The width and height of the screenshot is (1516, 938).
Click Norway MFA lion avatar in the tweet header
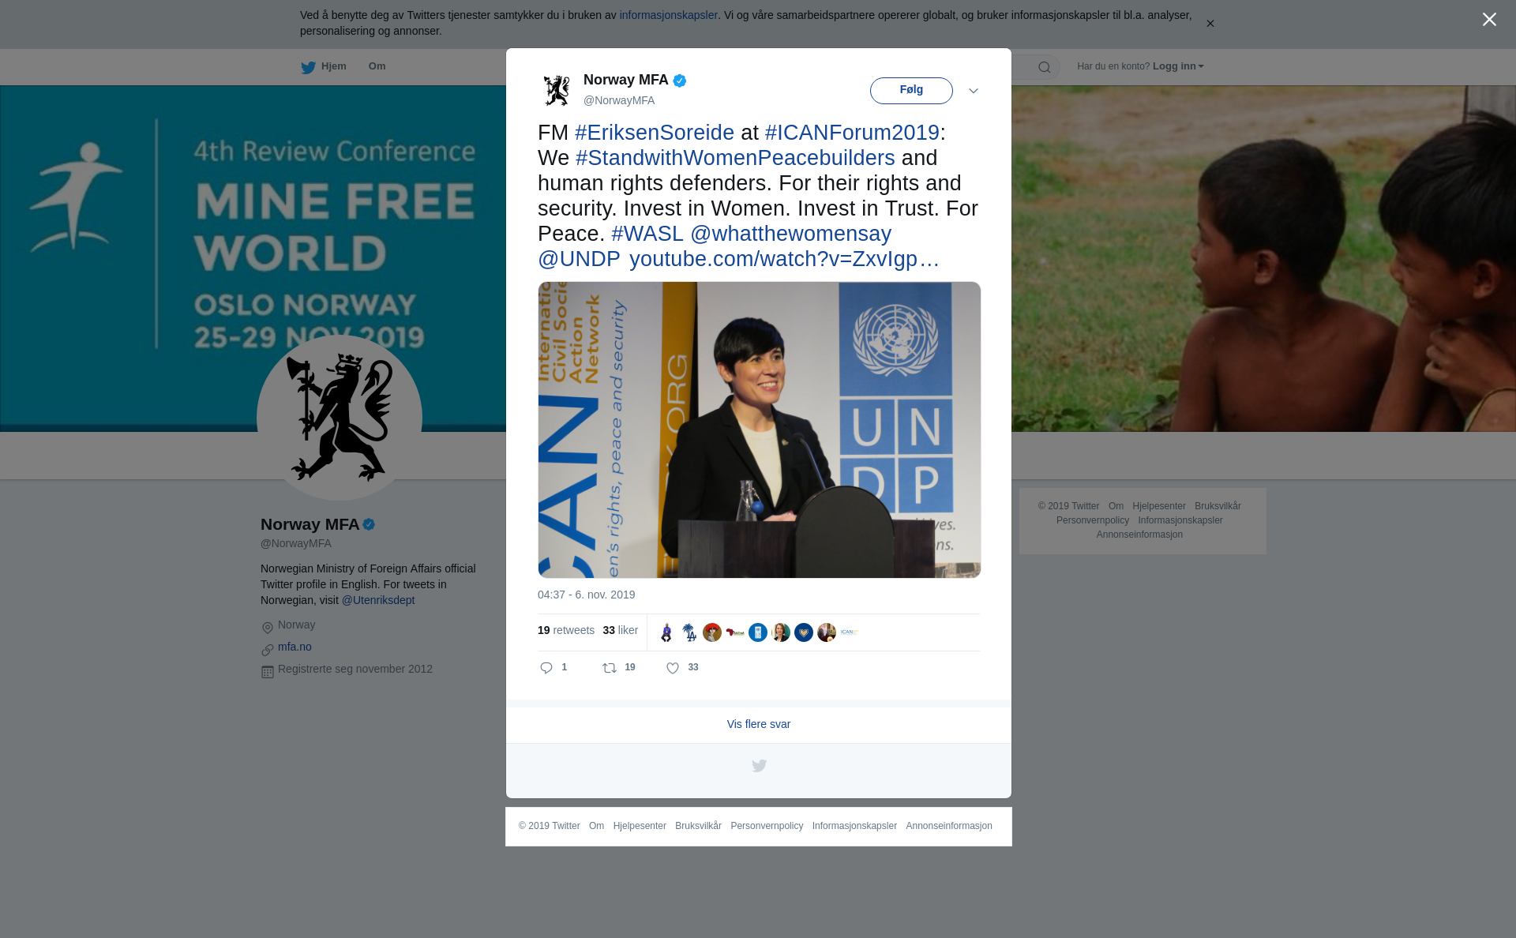click(x=557, y=90)
